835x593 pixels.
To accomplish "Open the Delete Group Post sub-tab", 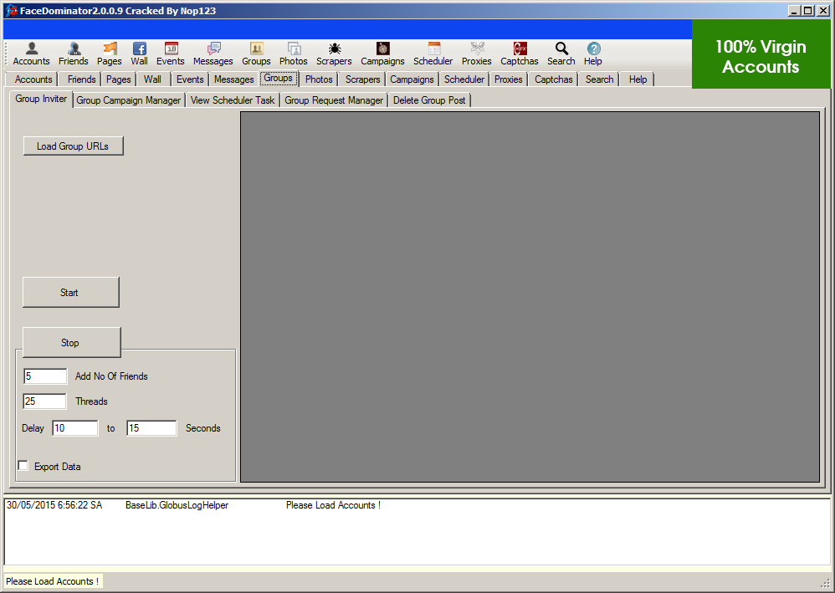I will [x=429, y=100].
